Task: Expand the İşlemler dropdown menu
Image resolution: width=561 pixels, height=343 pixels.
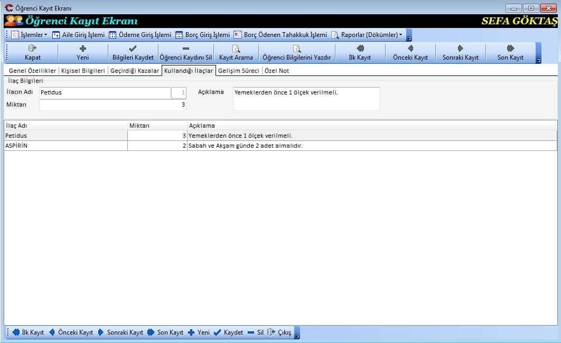Action: (x=30, y=35)
